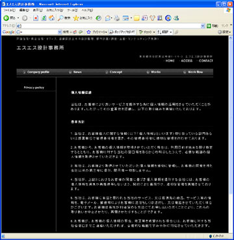Expand the address bar dropdown arrow
Screen dimensions: 234x240
pyautogui.click(x=203, y=26)
